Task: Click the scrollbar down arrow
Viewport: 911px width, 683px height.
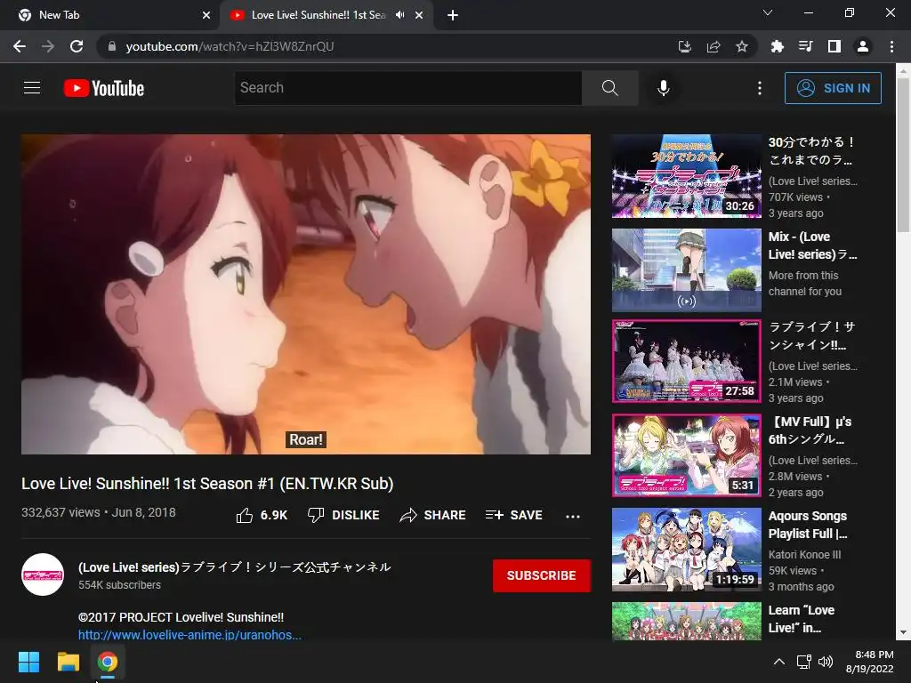Action: [x=903, y=632]
